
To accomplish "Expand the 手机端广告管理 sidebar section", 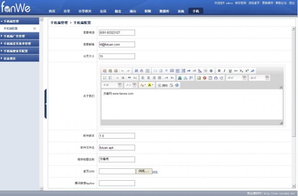I will (x=20, y=36).
